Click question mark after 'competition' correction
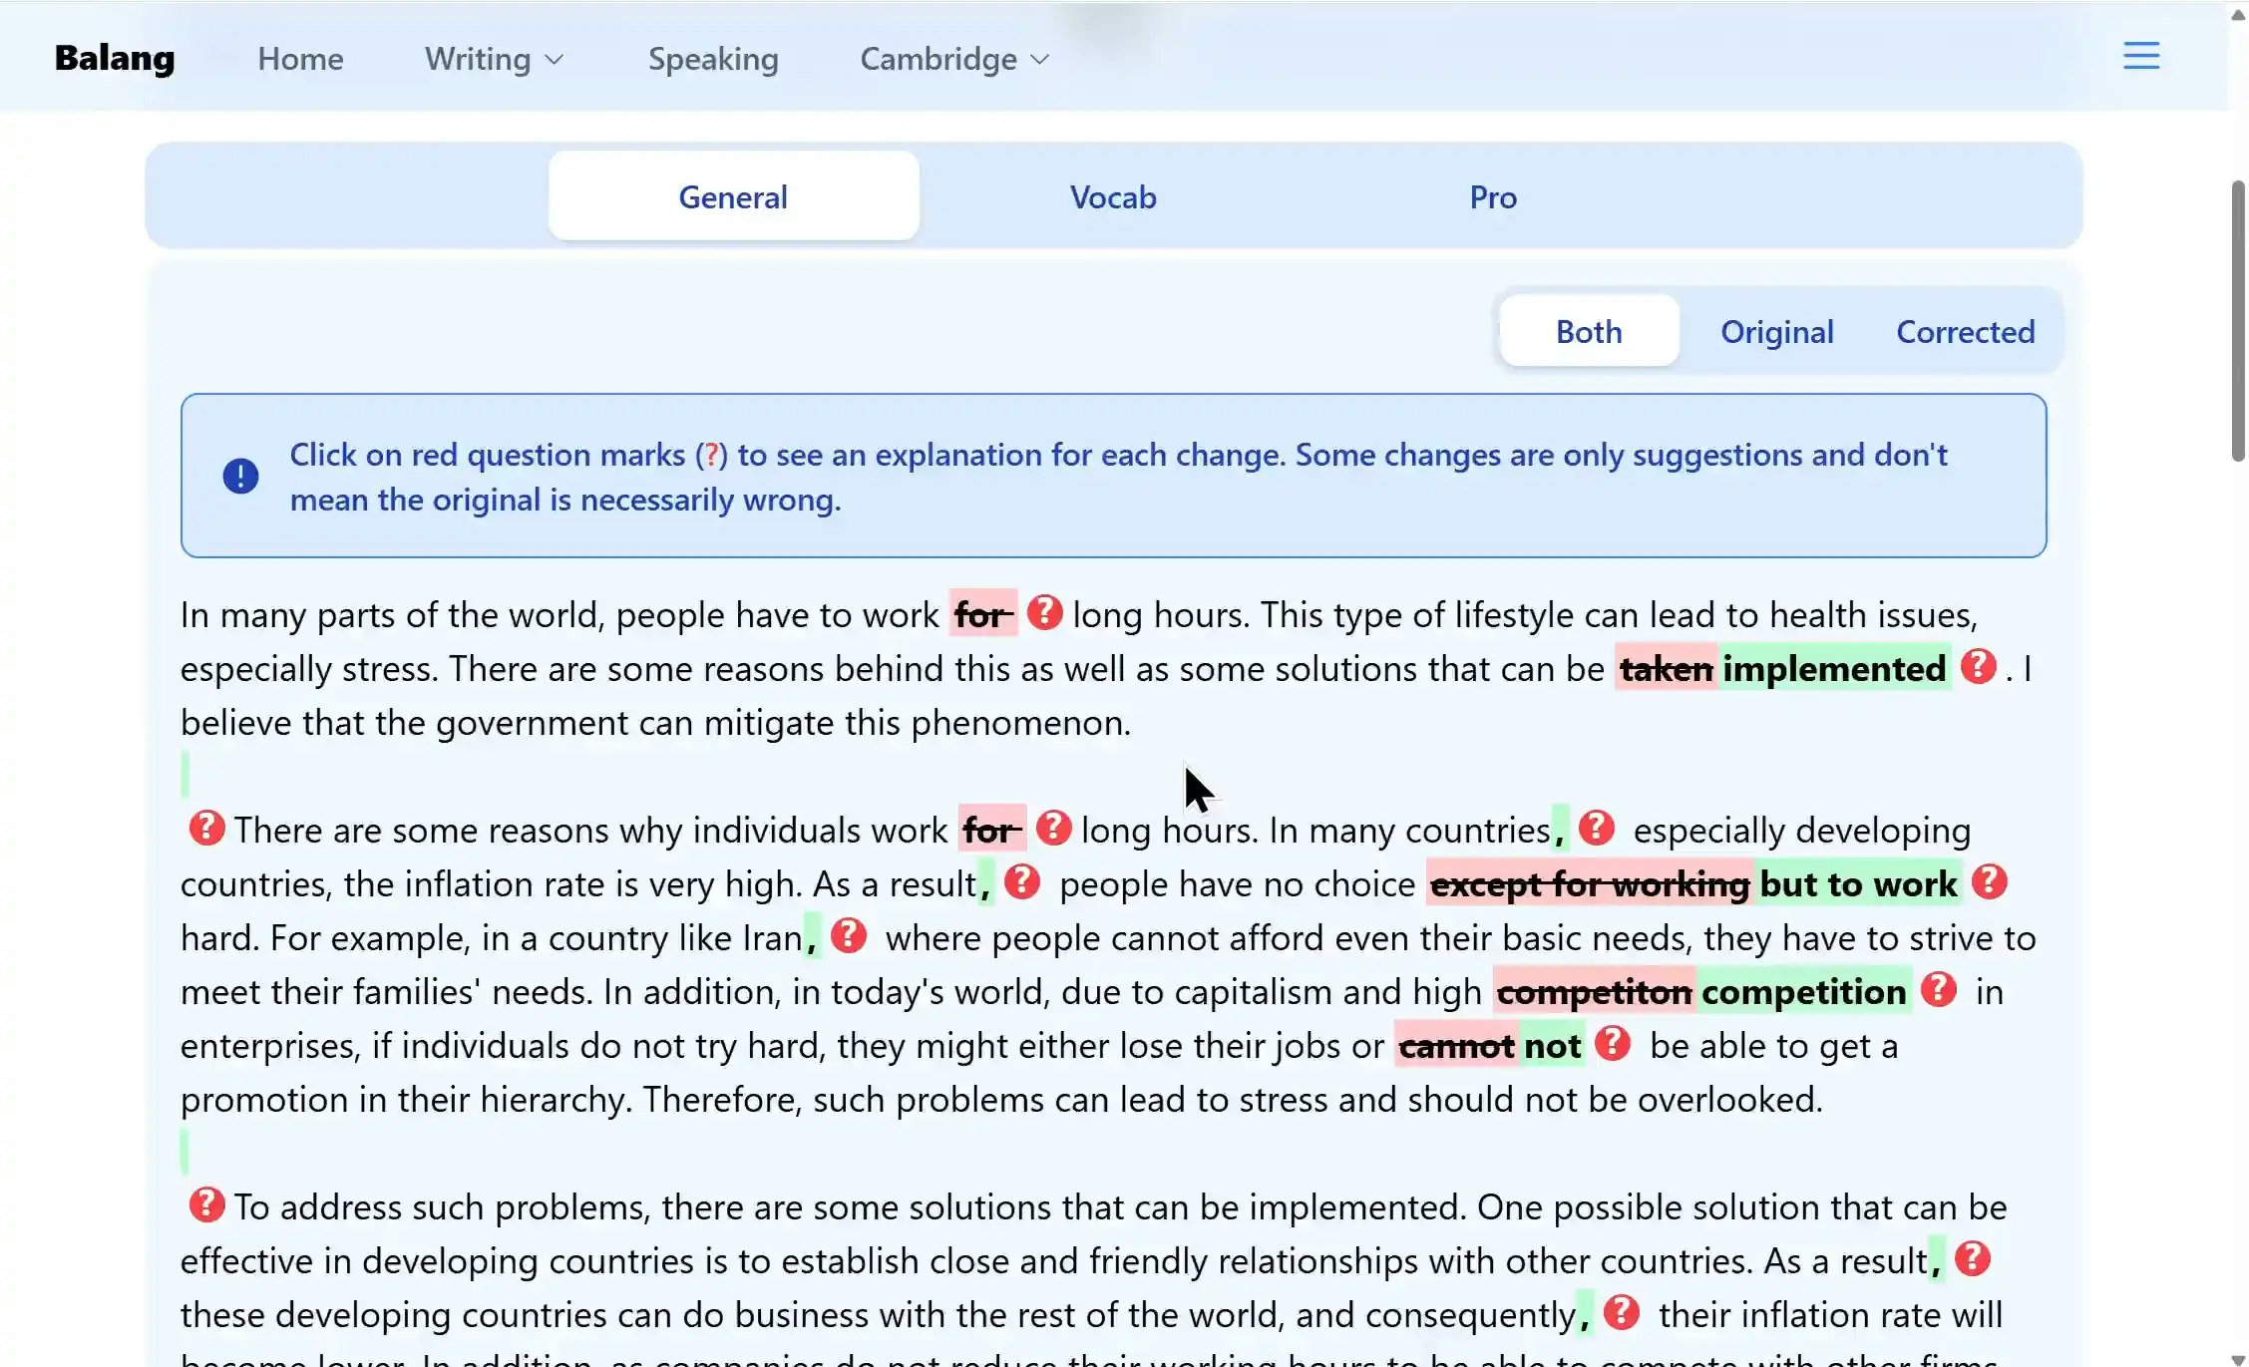2249x1367 pixels. (x=1938, y=989)
